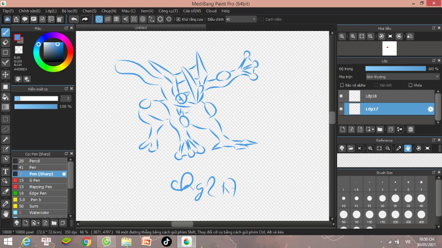This screenshot has height=248, width=442.
Task: Undock the Lớp layer panel
Action: 433,61
